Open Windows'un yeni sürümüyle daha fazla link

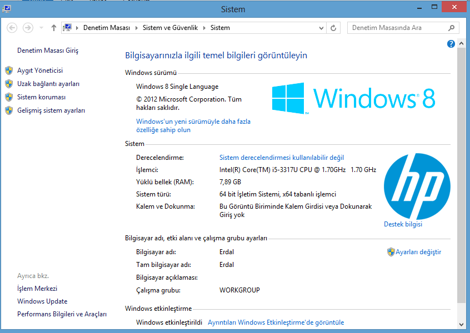click(193, 125)
